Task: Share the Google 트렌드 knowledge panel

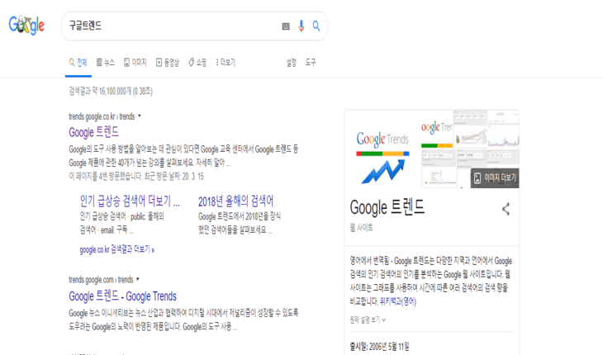Action: coord(506,210)
